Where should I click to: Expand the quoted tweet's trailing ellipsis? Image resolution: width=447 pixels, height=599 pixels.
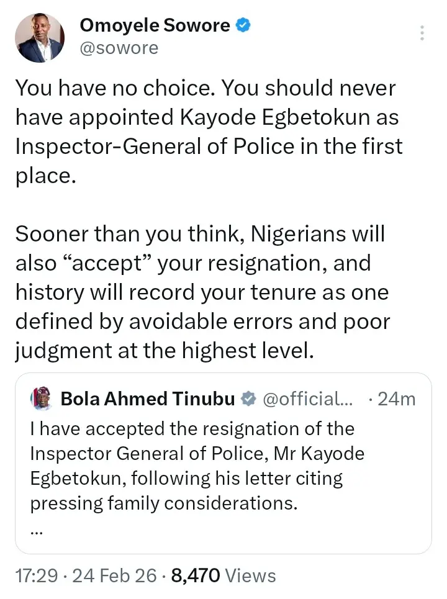click(x=36, y=529)
